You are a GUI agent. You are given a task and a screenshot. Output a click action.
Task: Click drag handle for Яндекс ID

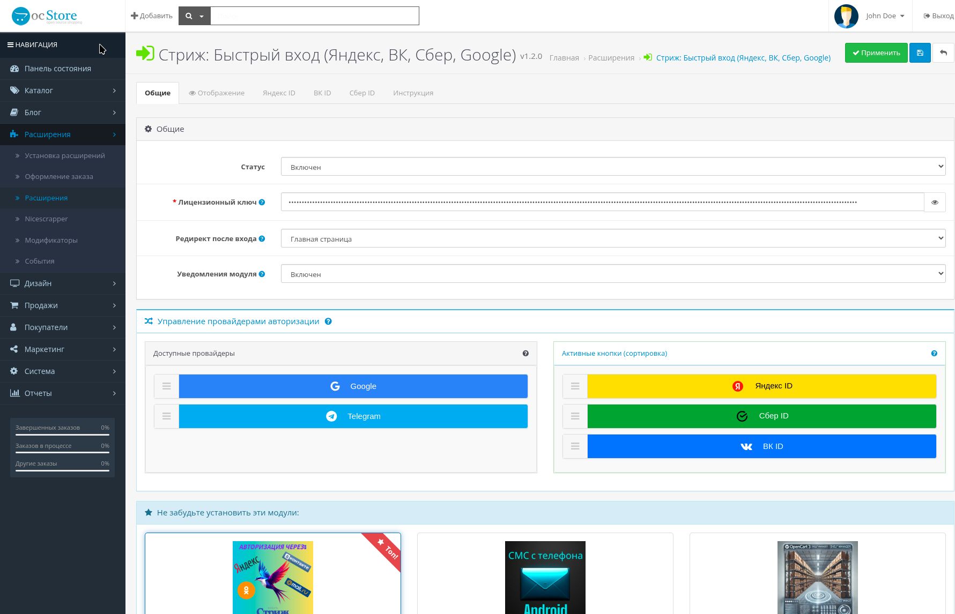pos(575,386)
